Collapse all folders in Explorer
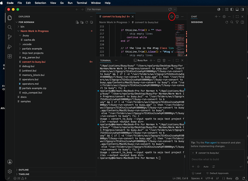This screenshot has width=248, height=181. [x=91, y=22]
